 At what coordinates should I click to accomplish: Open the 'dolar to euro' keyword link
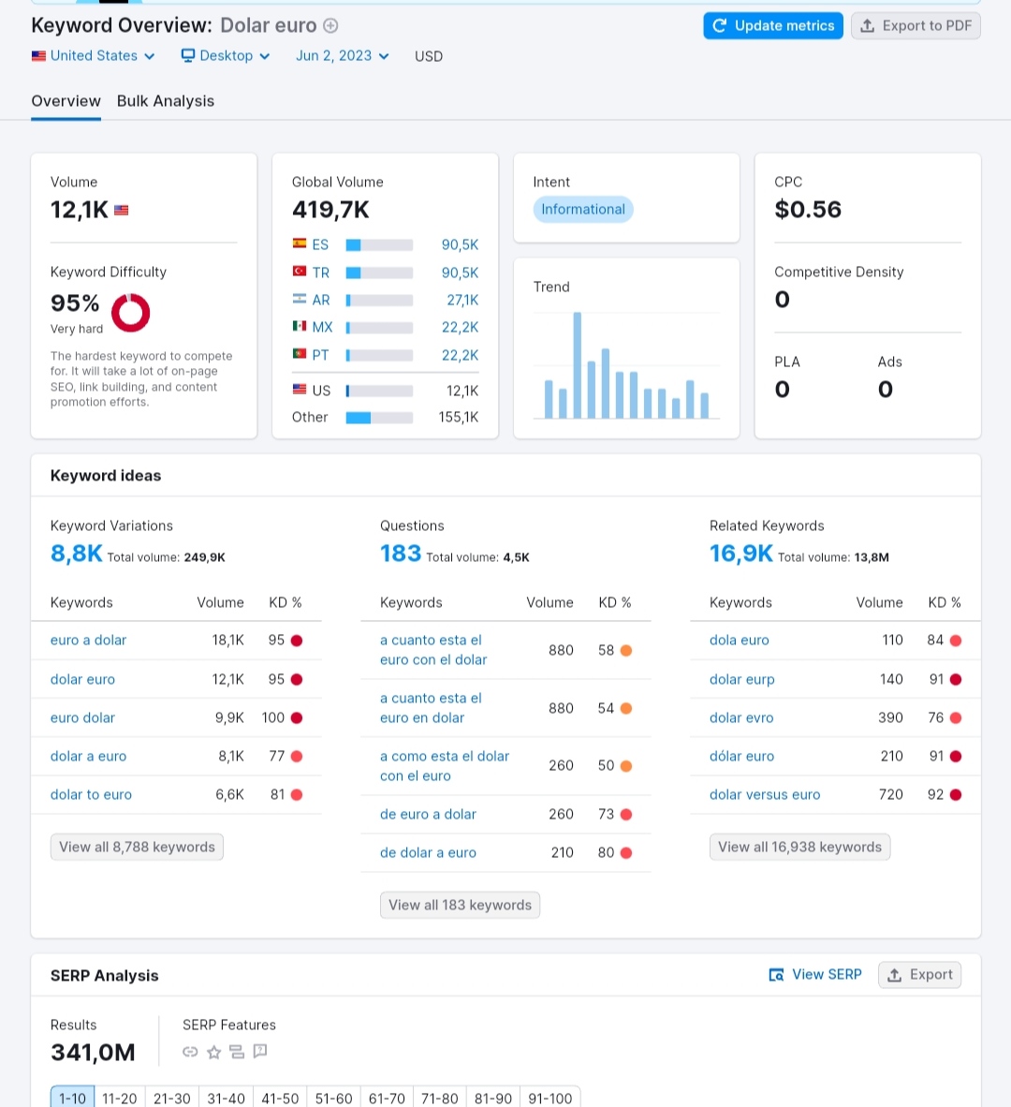[x=91, y=794]
